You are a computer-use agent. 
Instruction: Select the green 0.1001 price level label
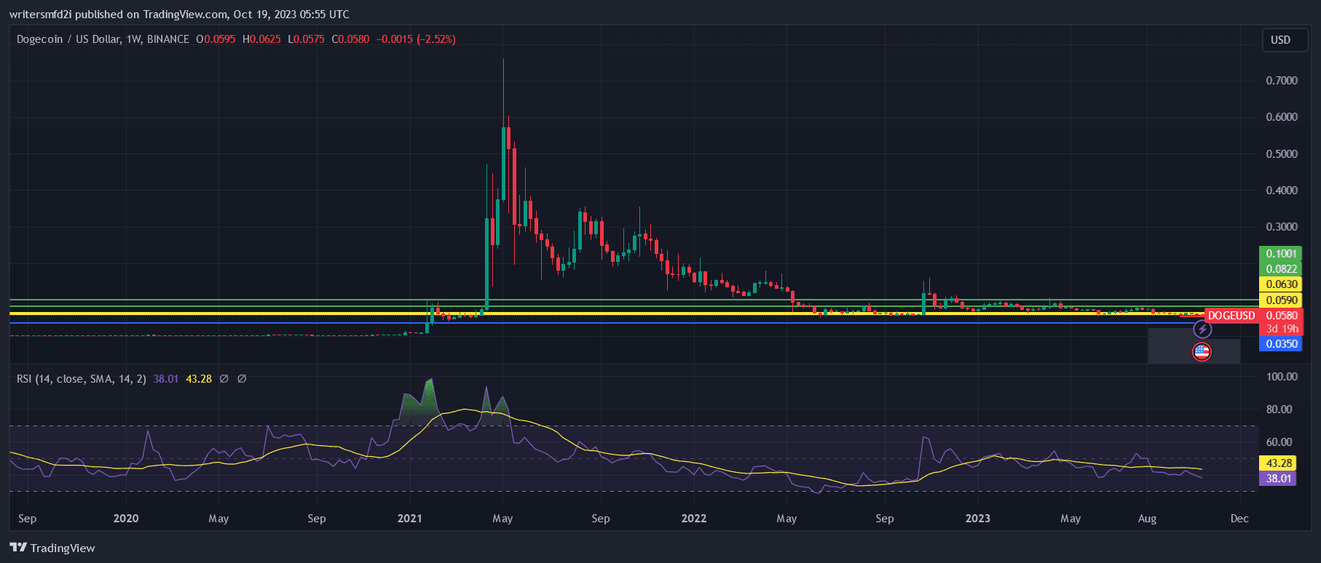(x=1281, y=254)
